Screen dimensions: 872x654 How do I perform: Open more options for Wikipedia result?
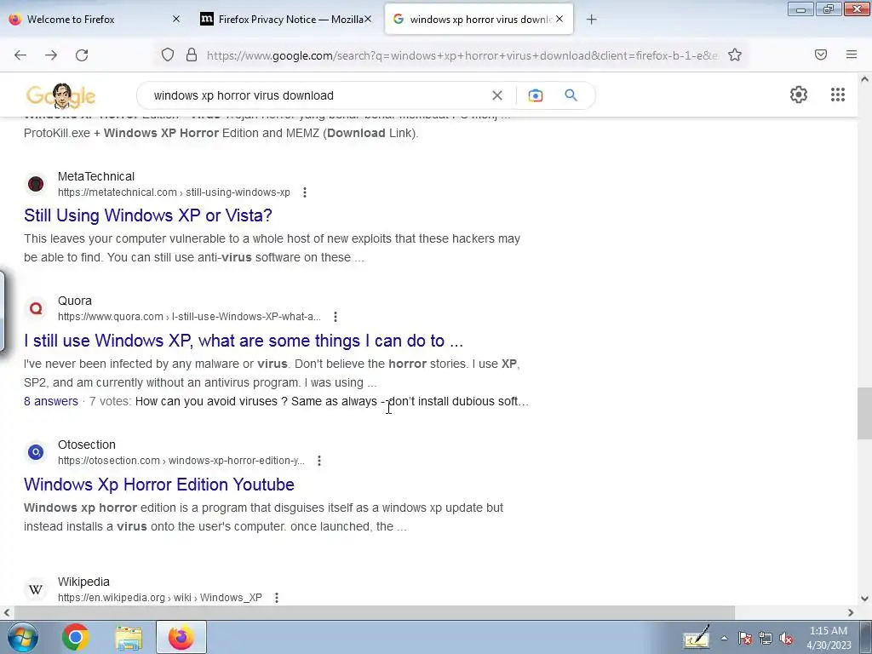coord(277,598)
